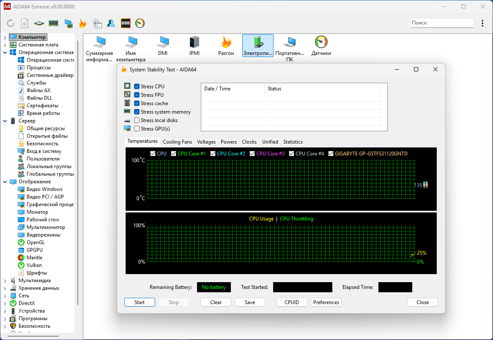Enable the Stress GPU(s) checkbox
Screen dimensions: 493x340
pos(137,129)
